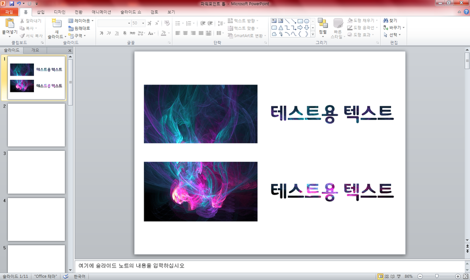Click the slide notes input area

[x=270, y=266]
